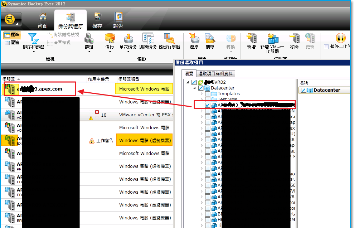This screenshot has width=354, height=228.
Task: Click the 名稱 name column header
Action: click(304, 83)
